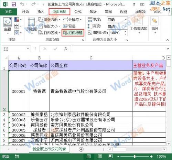
Task: Switch to Page Layout view
Action: coord(99,156)
